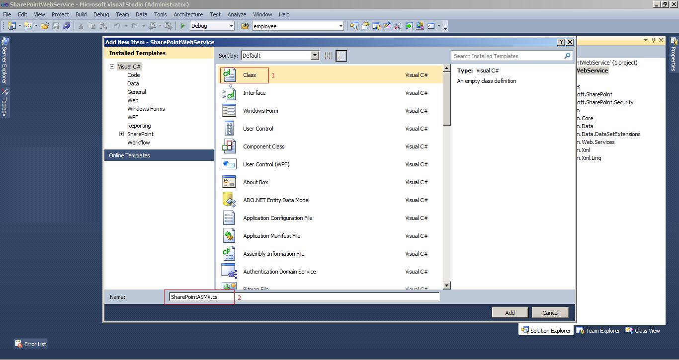
Task: Select the Class template icon
Action: pos(229,75)
